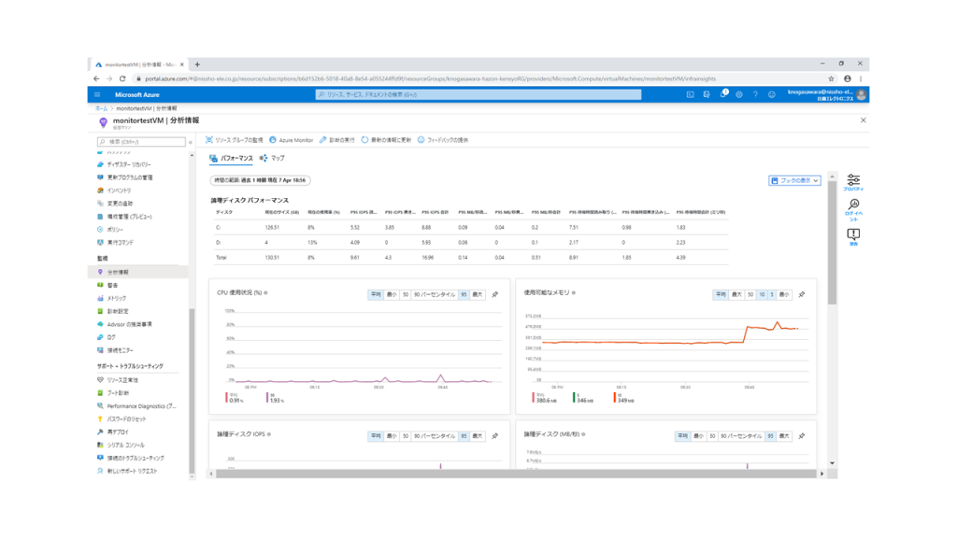Expand the ブックの表示 dropdown
This screenshot has width=957, height=538.
click(x=794, y=180)
